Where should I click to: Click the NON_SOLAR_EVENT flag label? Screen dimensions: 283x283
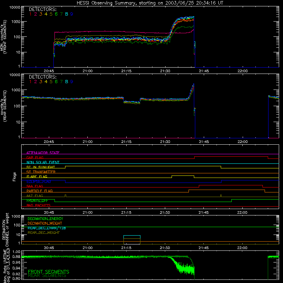[43, 162]
